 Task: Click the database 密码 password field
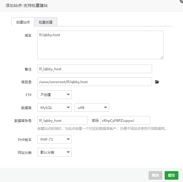(125, 120)
